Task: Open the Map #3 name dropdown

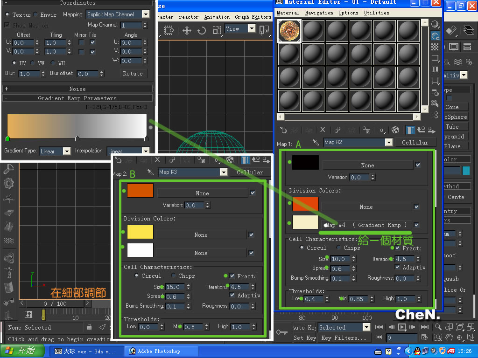Action: pyautogui.click(x=223, y=172)
